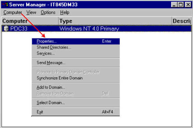Minimize the Server Manager window
Screen dimensions: 193x128
(x=174, y=5)
